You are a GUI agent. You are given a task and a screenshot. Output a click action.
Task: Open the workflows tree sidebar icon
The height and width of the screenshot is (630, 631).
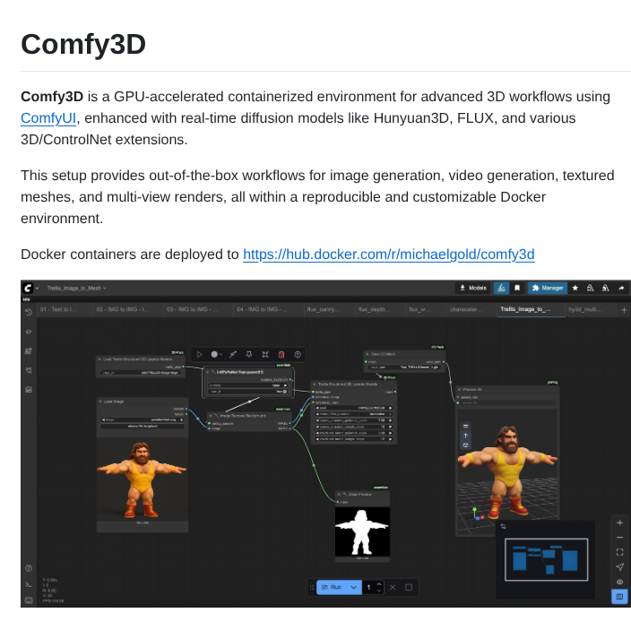pyautogui.click(x=29, y=370)
